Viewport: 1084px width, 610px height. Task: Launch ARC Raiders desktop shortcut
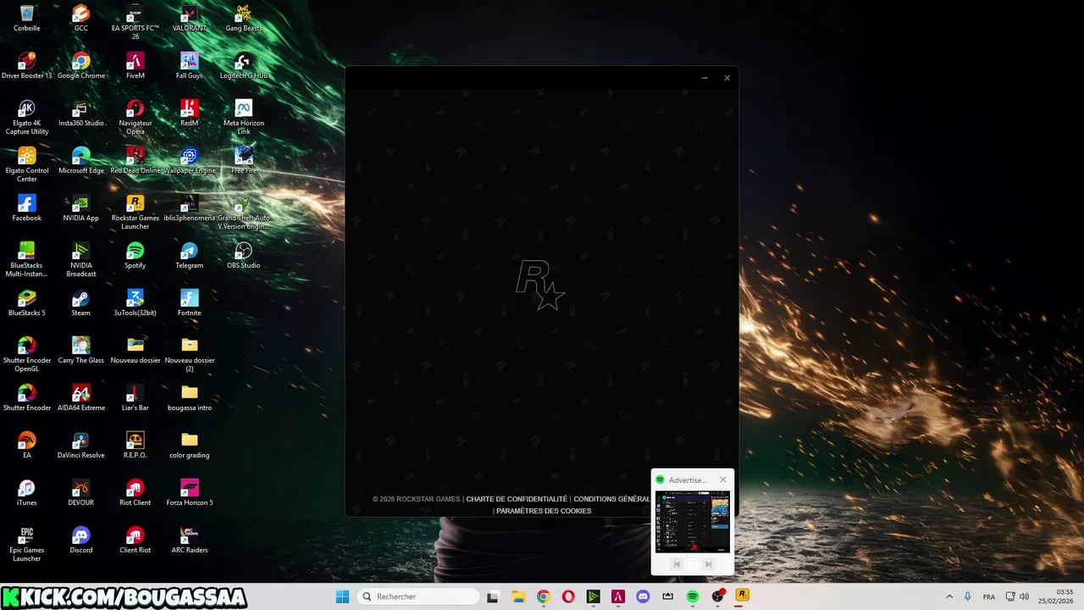coord(190,540)
